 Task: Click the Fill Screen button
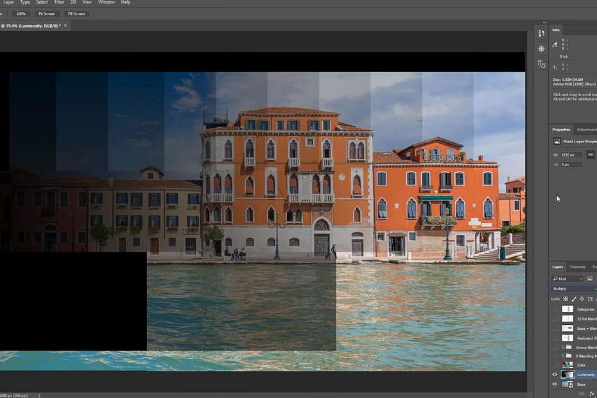point(75,13)
